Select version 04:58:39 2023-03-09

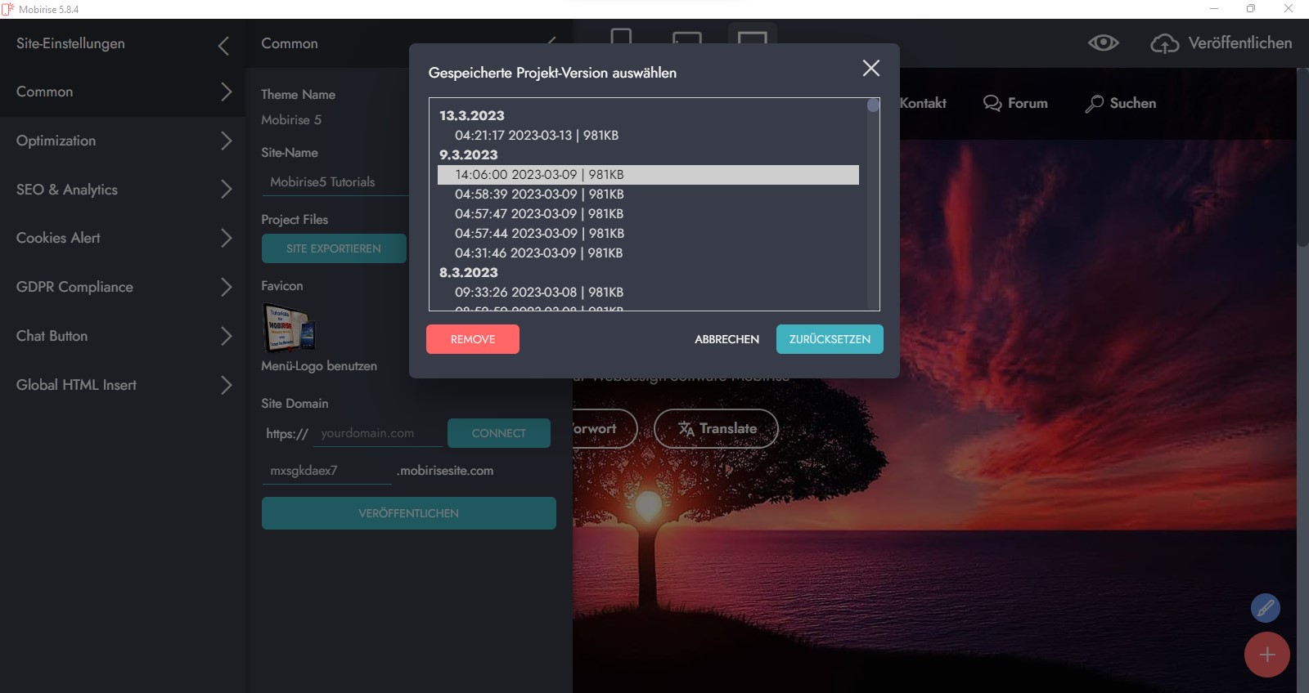(539, 194)
